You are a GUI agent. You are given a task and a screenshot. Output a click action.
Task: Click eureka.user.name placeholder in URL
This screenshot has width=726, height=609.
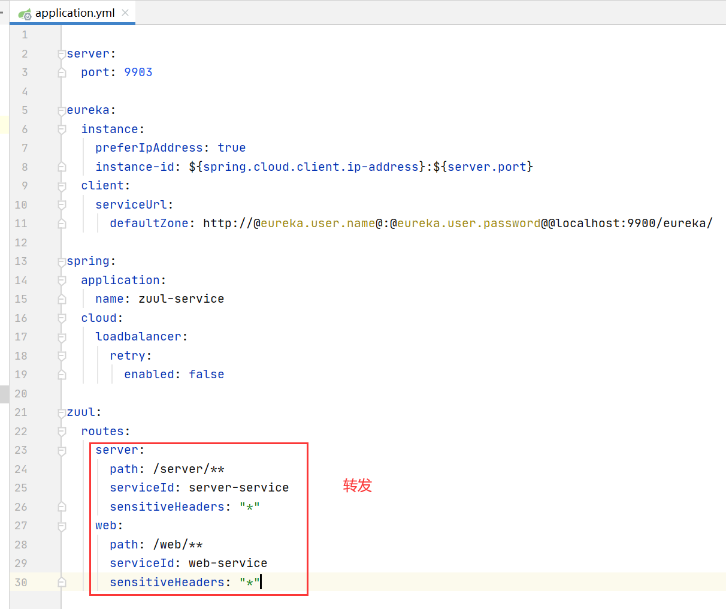[x=317, y=224]
